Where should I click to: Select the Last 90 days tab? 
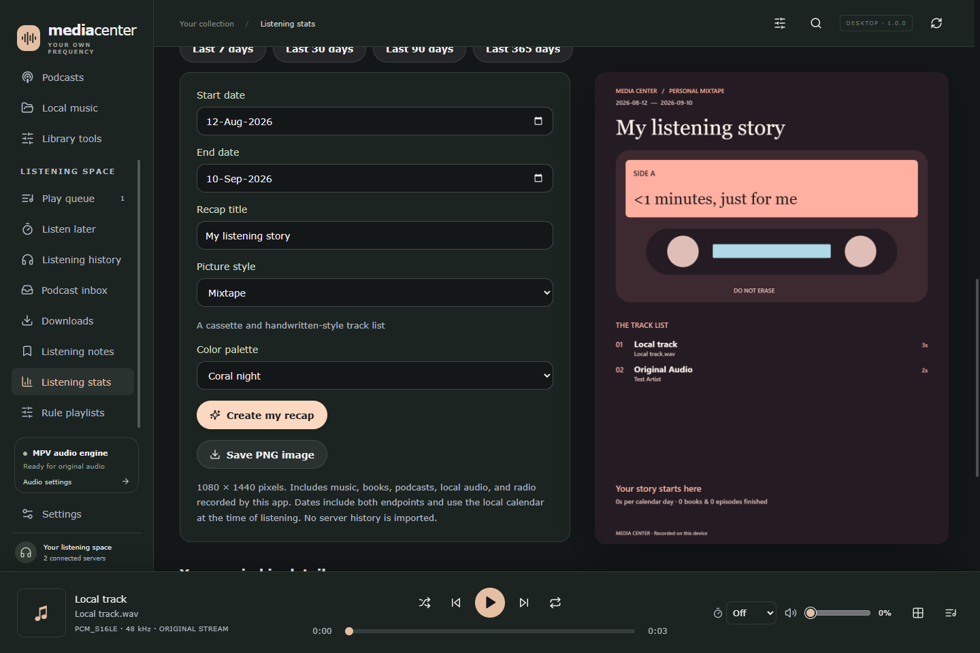[x=419, y=52]
